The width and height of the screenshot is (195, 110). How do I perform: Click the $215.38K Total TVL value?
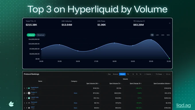31,25
